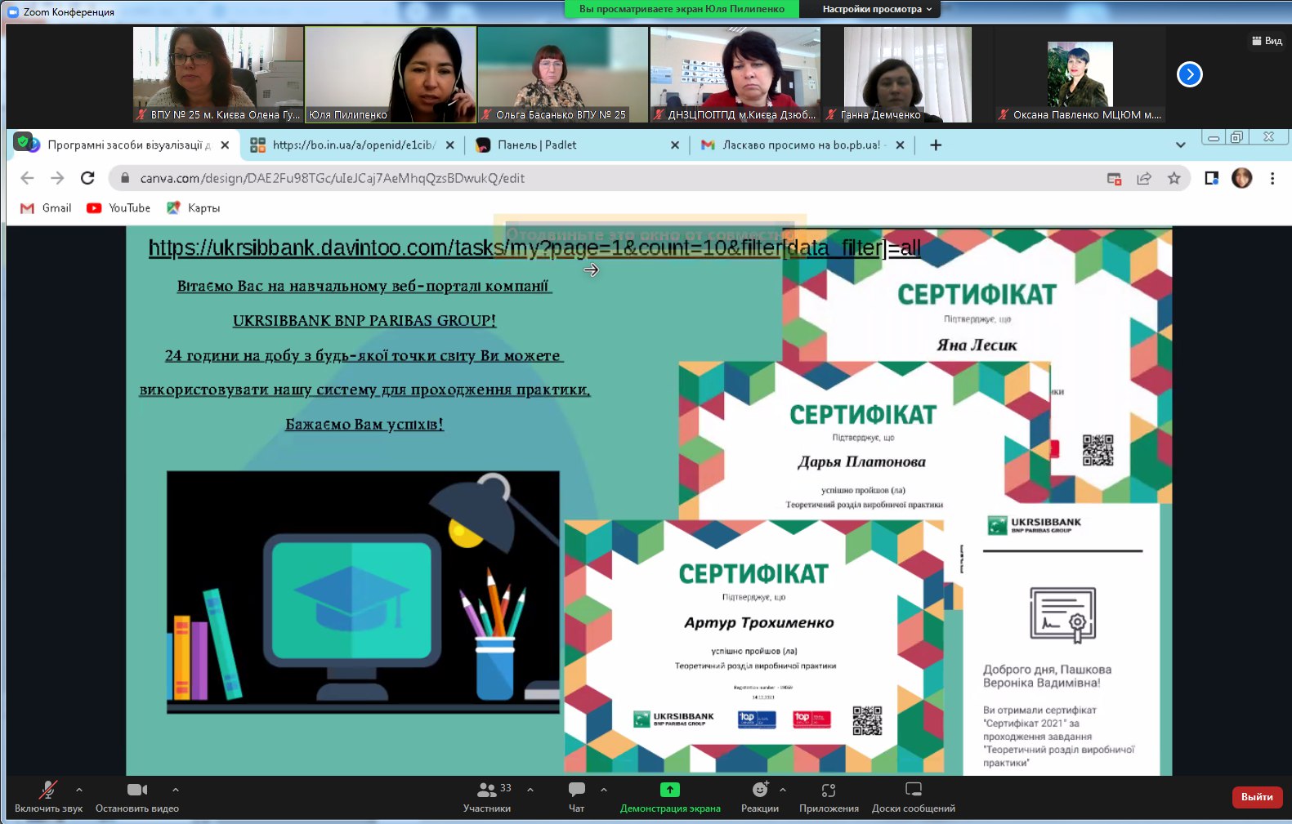This screenshot has width=1292, height=824.
Task: Go back in browser history
Action: [27, 178]
